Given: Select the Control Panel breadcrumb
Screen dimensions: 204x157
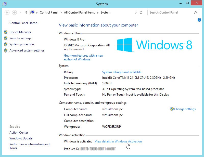Looking at the screenshot, I should 49,12.
